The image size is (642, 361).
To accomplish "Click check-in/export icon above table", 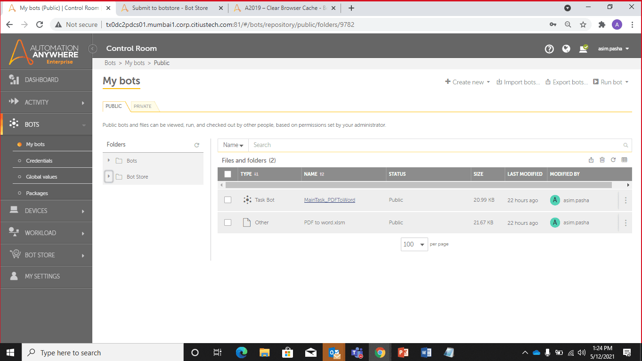I will tap(591, 160).
